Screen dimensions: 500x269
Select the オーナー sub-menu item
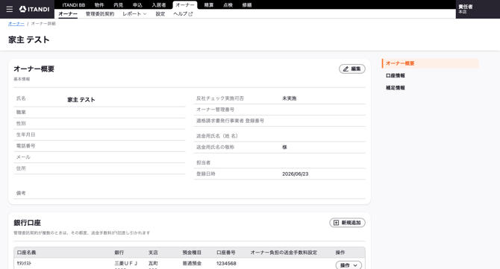click(68, 14)
